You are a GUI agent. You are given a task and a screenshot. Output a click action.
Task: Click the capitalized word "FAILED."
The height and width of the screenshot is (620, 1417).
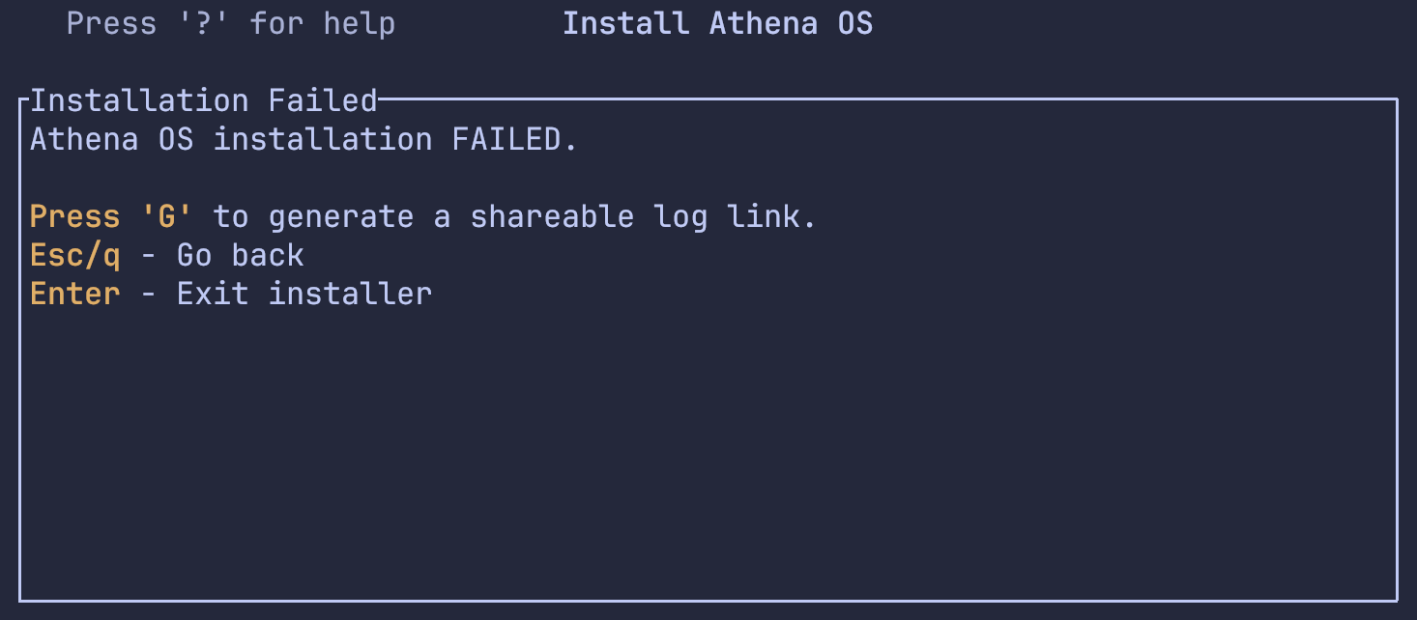coord(514,139)
